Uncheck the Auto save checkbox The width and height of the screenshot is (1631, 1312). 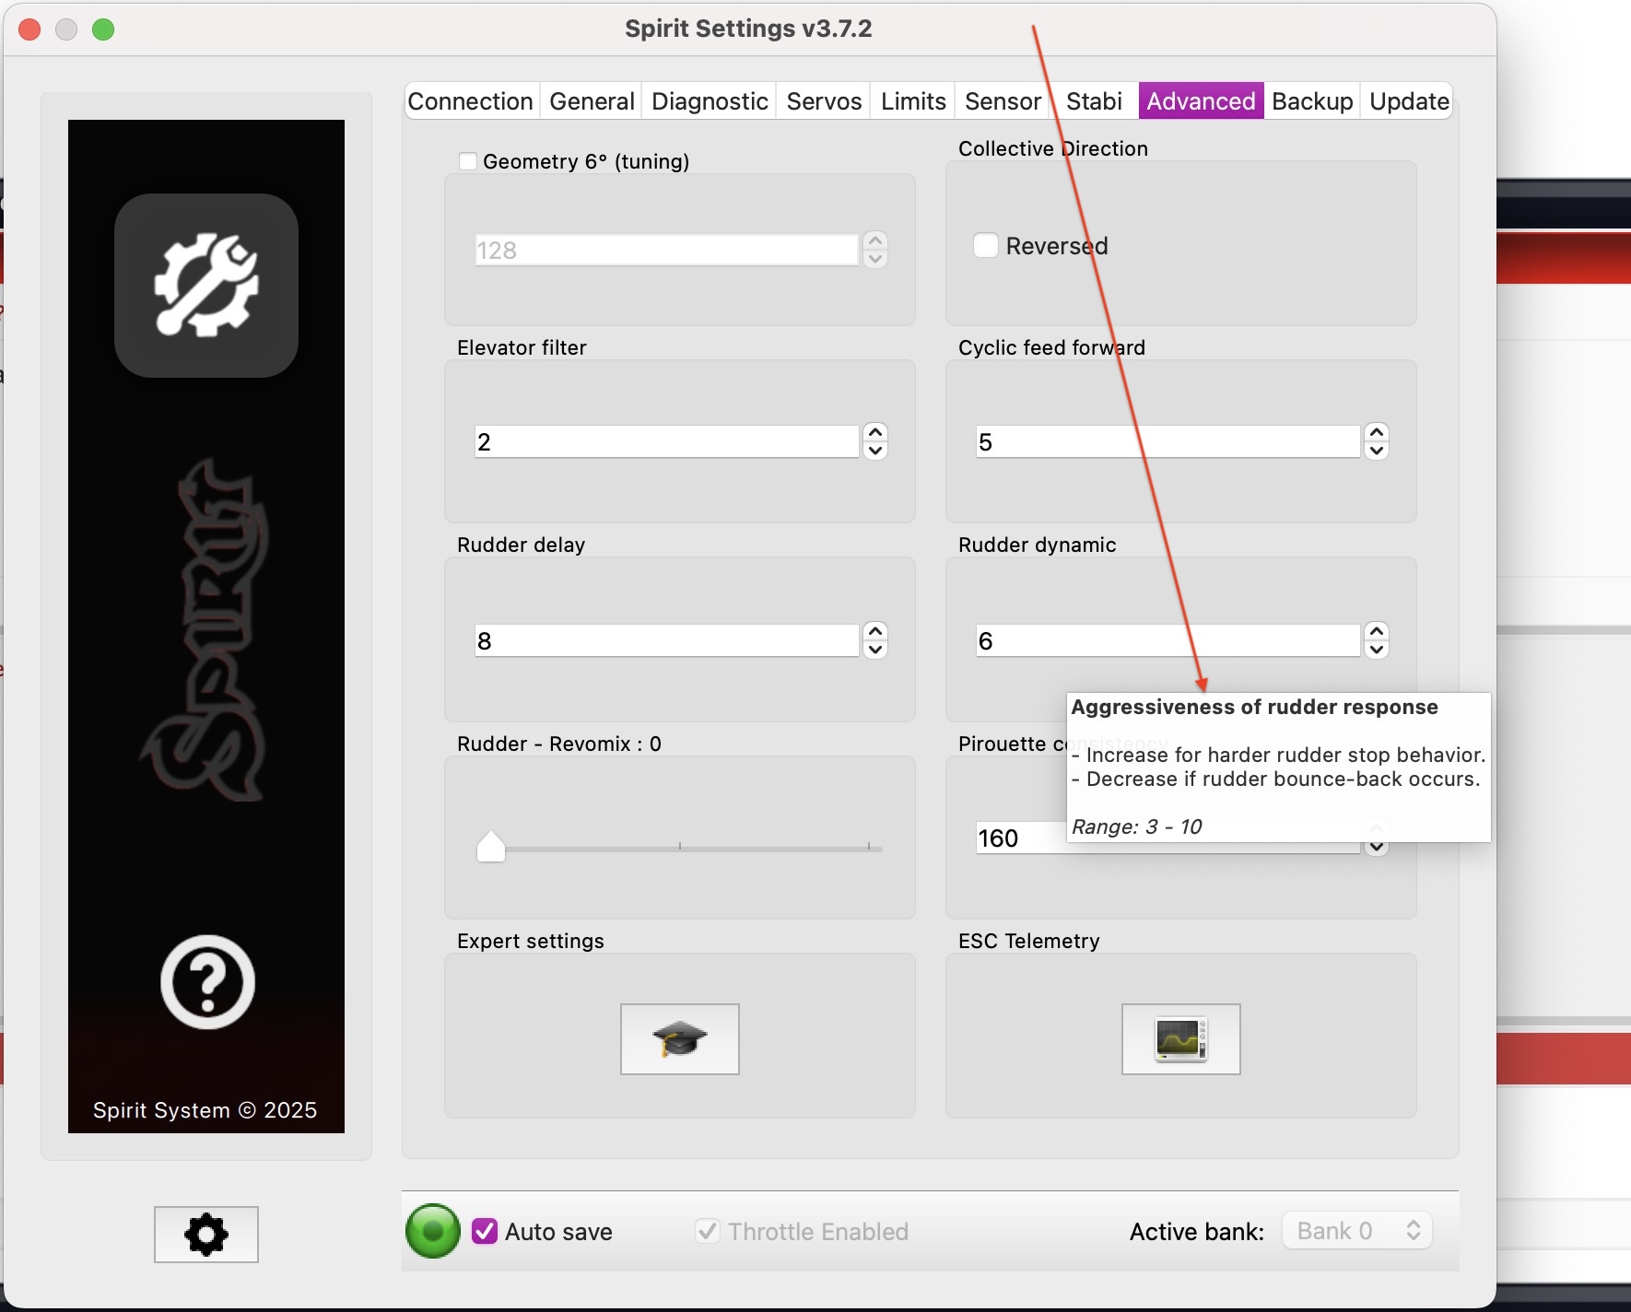(x=485, y=1231)
